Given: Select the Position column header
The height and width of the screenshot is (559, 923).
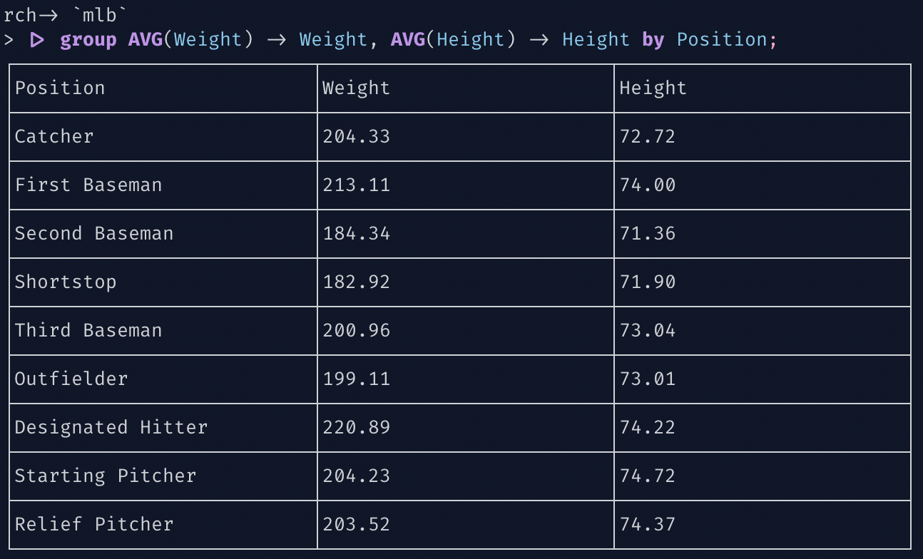Looking at the screenshot, I should point(60,88).
